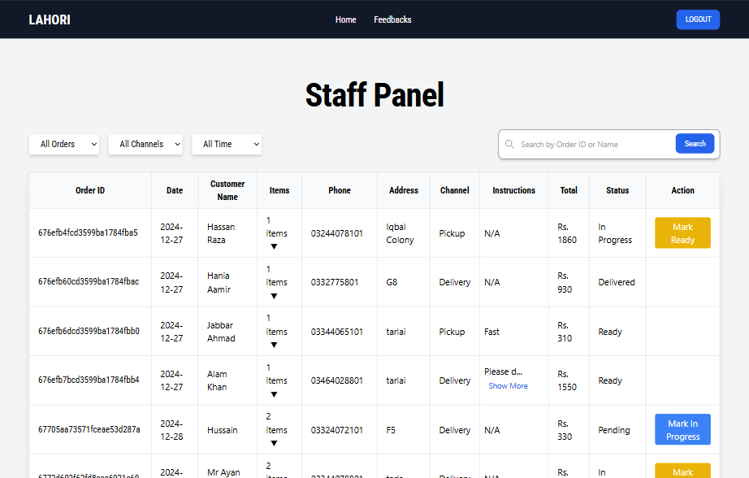Open the All Orders filter dropdown
Viewport: 749px width, 478px height.
pyautogui.click(x=64, y=144)
